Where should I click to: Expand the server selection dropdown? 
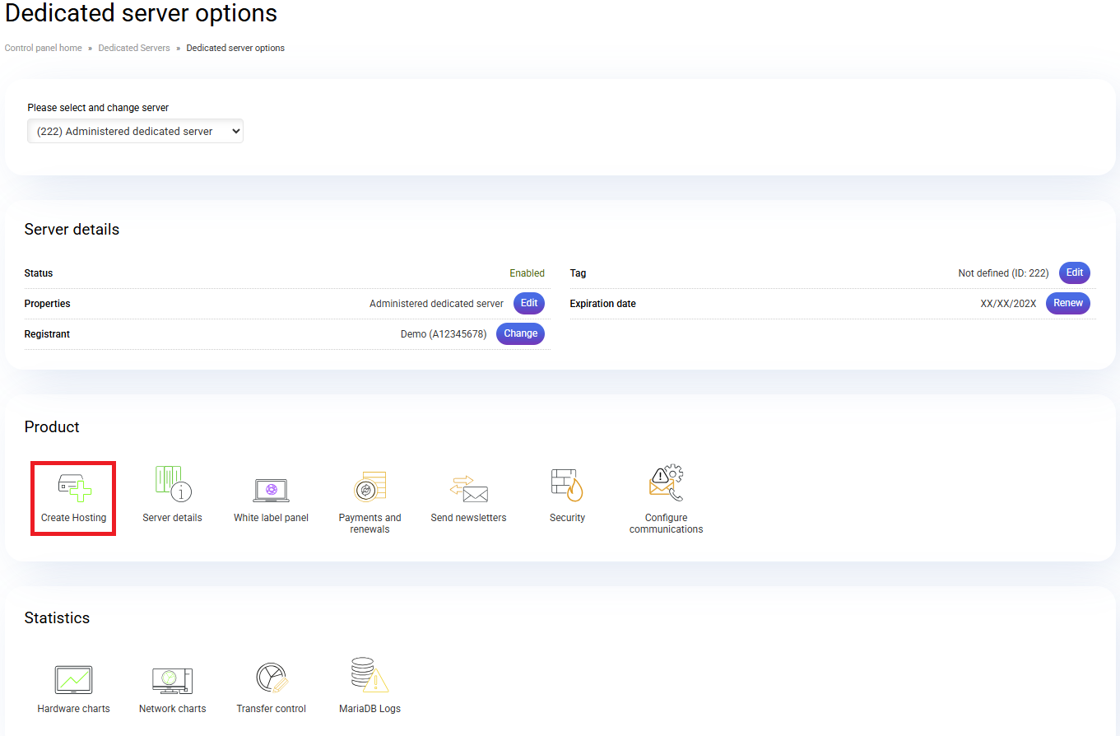(x=135, y=131)
